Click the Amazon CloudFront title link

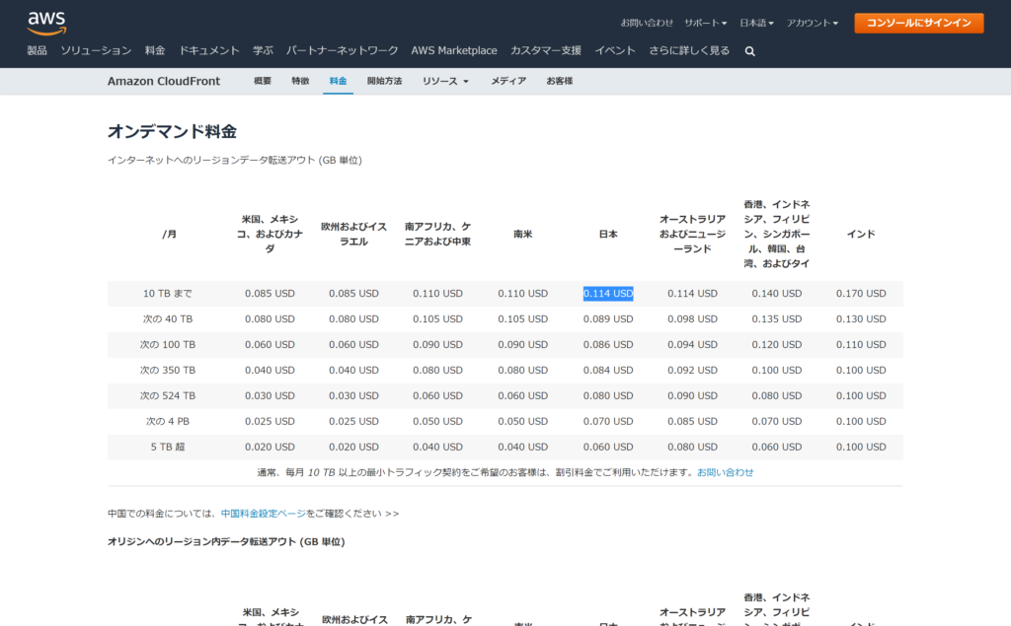pyautogui.click(x=164, y=81)
